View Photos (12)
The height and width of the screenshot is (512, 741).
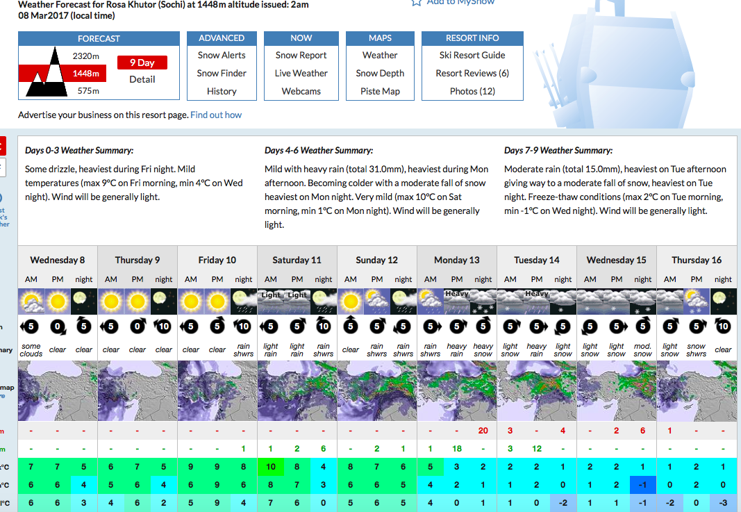[472, 91]
